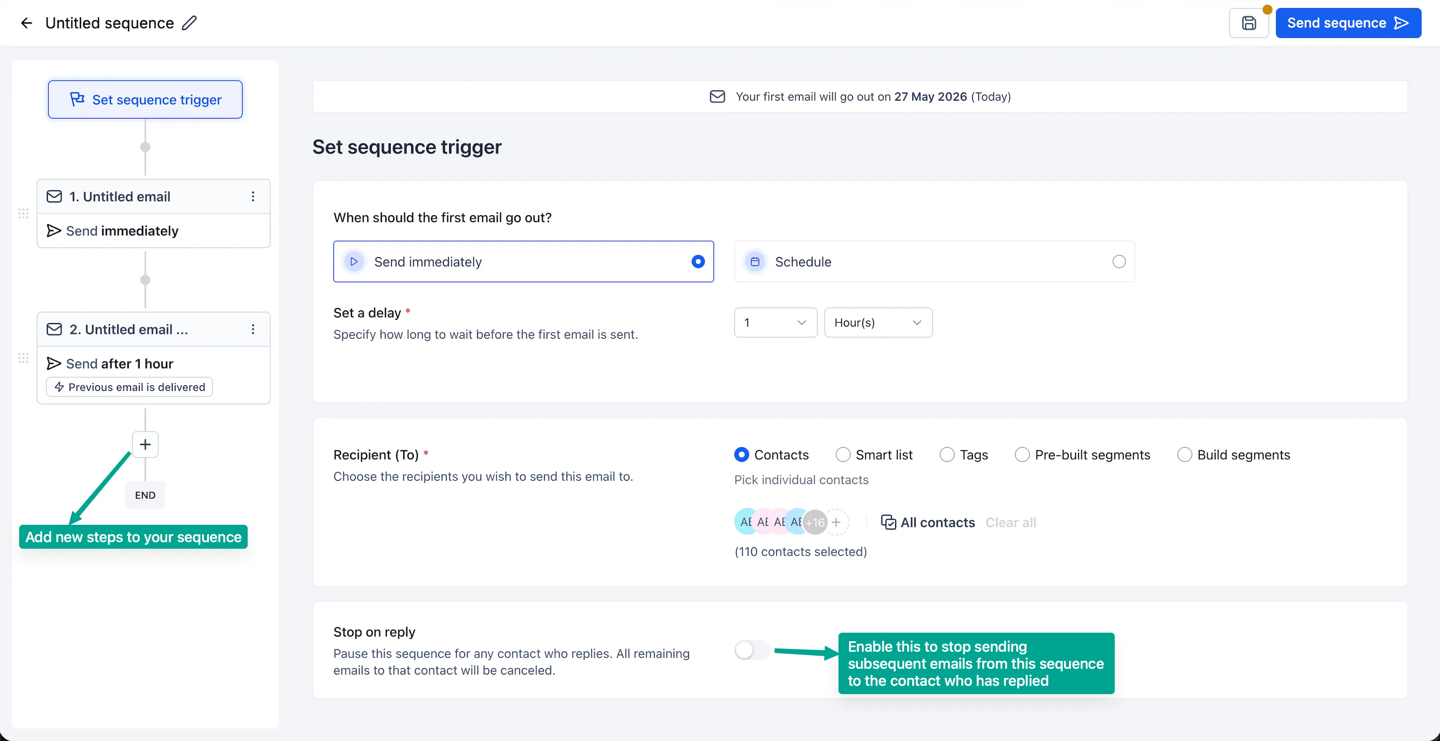Screen dimensions: 1440x741
Task: Click the END marker
Action: (145, 495)
